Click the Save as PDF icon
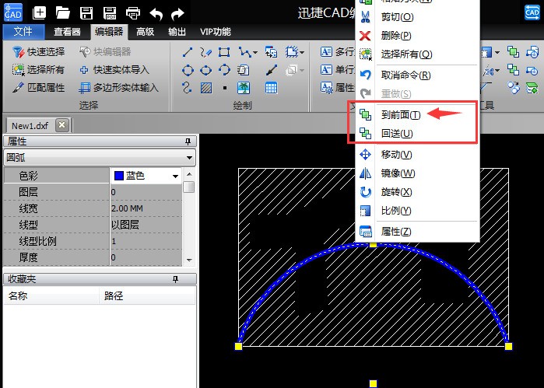This screenshot has height=388, width=544. [x=110, y=12]
